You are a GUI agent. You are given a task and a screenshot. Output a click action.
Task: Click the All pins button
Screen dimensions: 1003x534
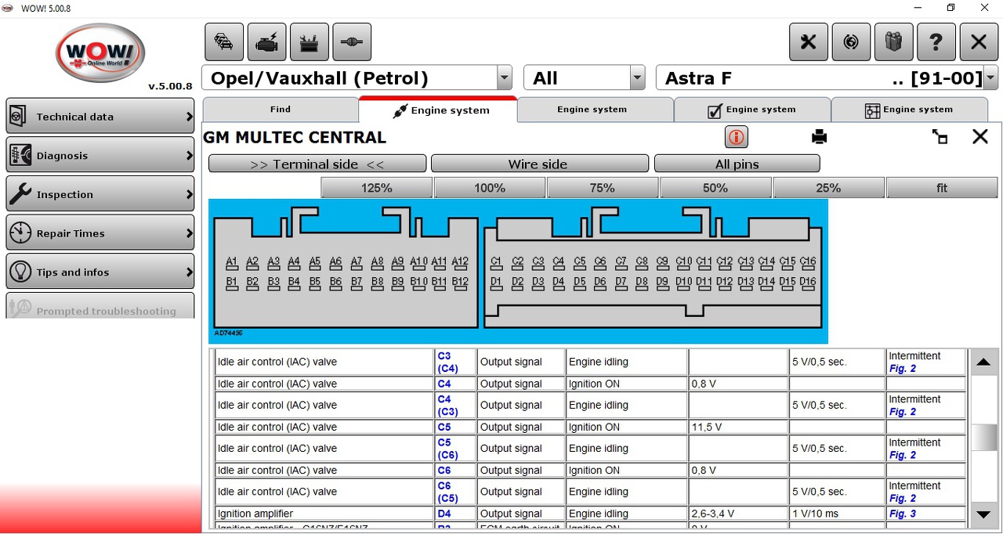coord(737,164)
